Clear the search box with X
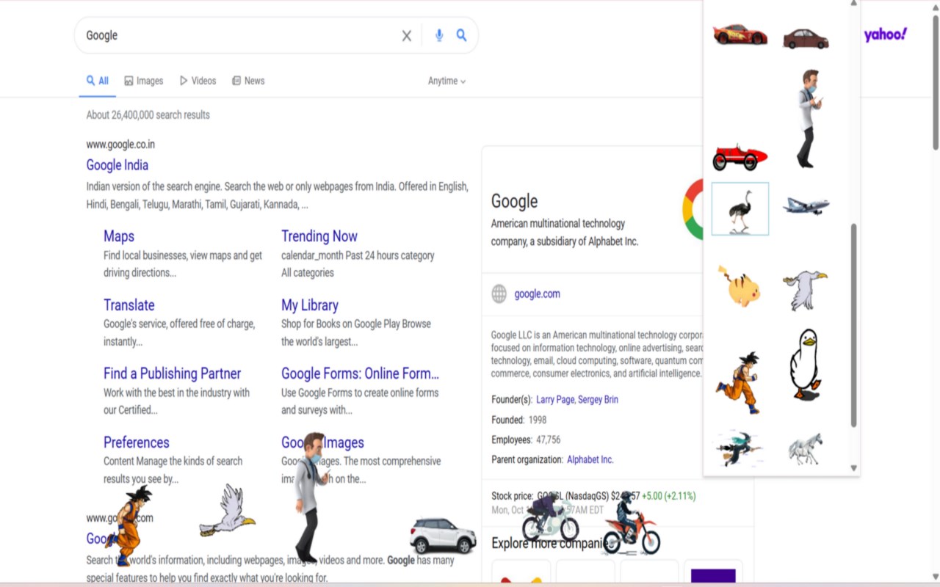Screen dimensions: 940x587 (x=406, y=35)
